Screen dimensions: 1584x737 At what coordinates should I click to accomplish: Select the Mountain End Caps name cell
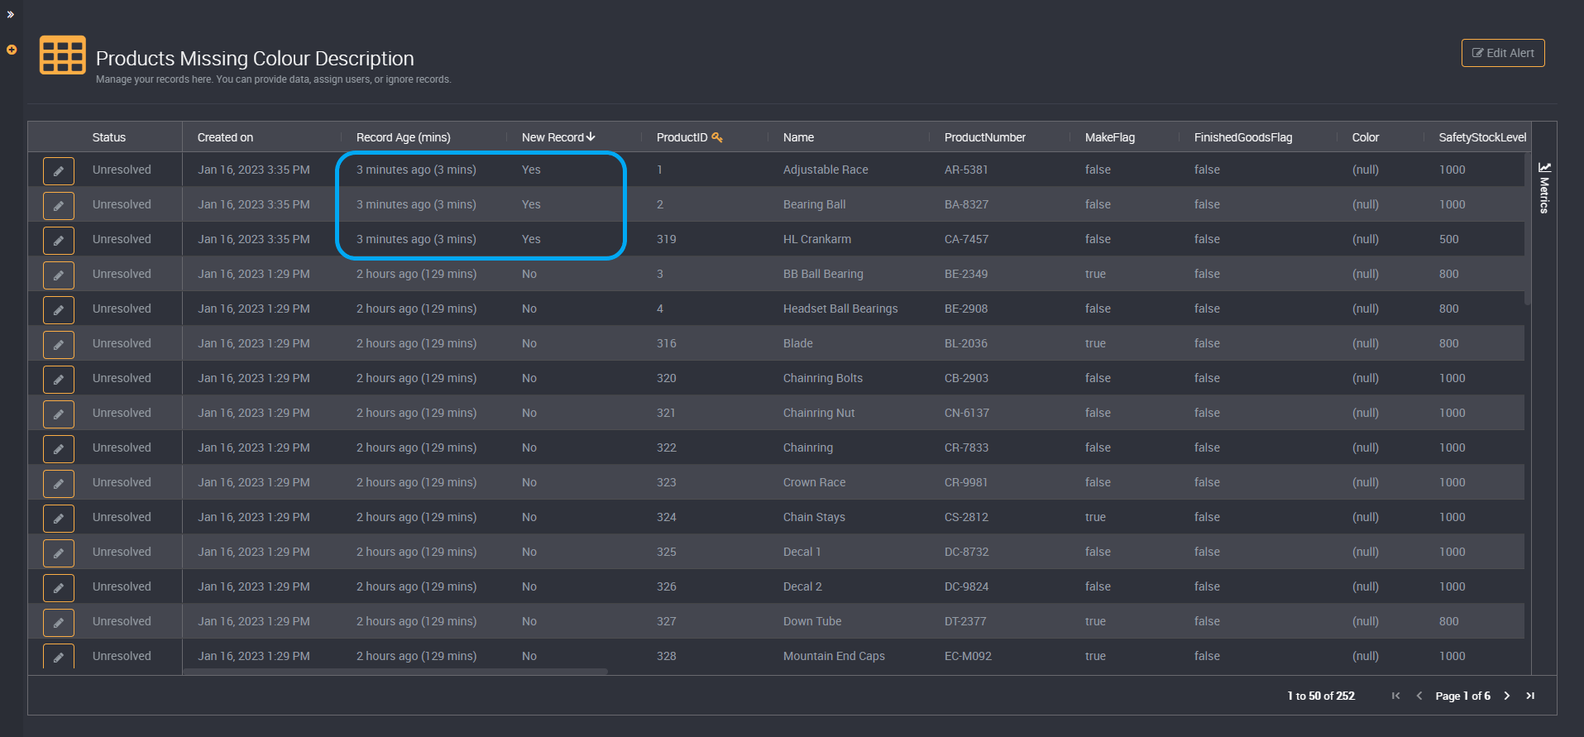click(834, 656)
